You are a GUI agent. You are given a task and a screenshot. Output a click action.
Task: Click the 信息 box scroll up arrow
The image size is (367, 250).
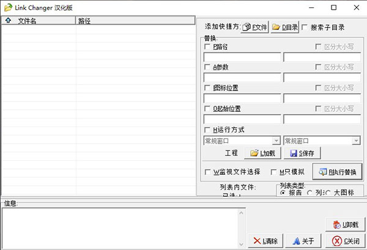tap(242, 213)
